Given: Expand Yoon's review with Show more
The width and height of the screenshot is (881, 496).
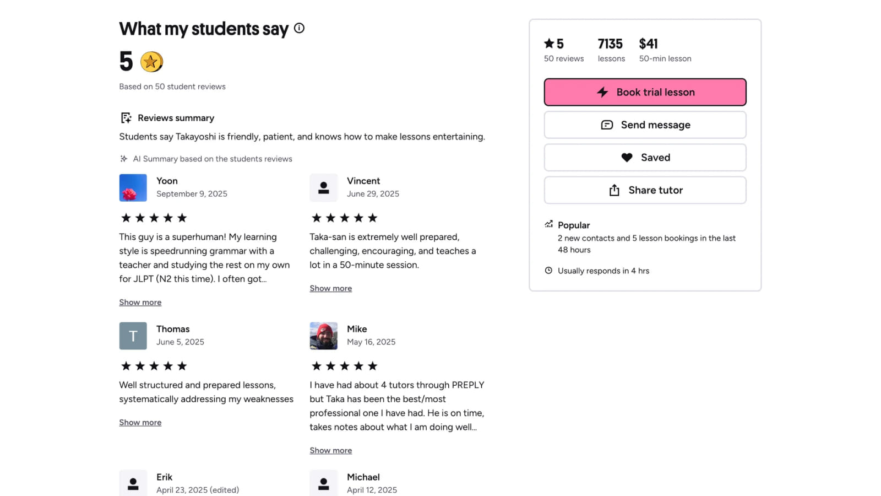Looking at the screenshot, I should point(140,302).
